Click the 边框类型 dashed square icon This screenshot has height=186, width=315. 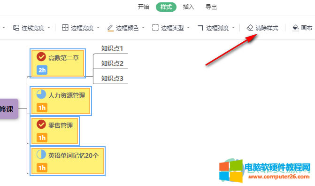[155, 28]
